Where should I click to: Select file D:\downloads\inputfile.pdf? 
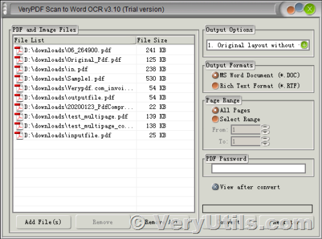pyautogui.click(x=68, y=135)
